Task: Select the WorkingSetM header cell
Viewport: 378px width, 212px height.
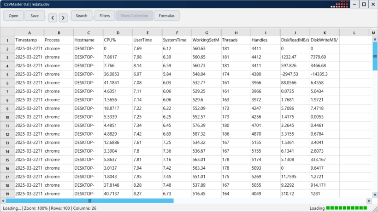Action: tap(207, 40)
